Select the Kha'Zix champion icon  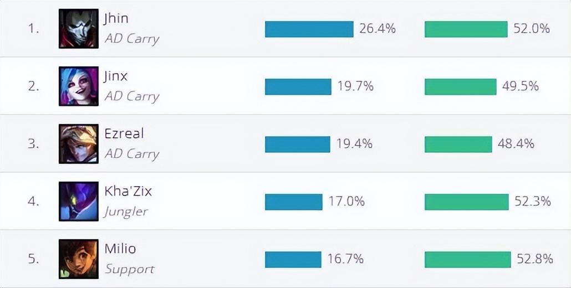(78, 202)
